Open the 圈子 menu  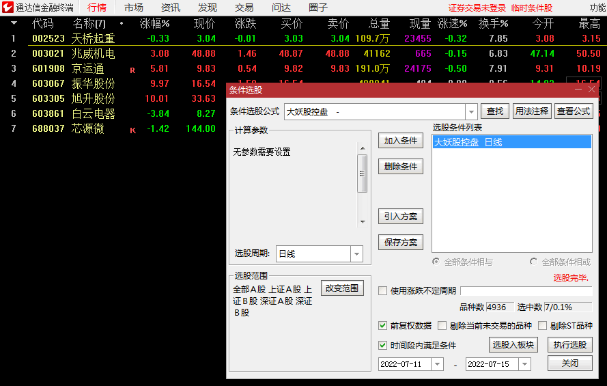318,8
